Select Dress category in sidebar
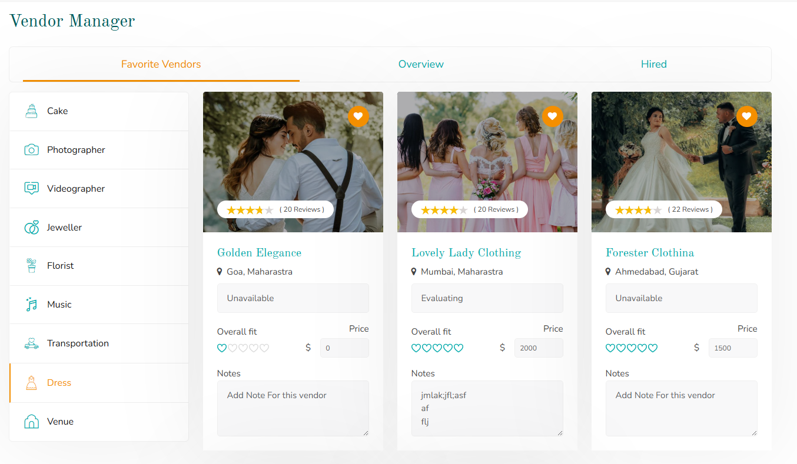797x464 pixels. click(99, 383)
